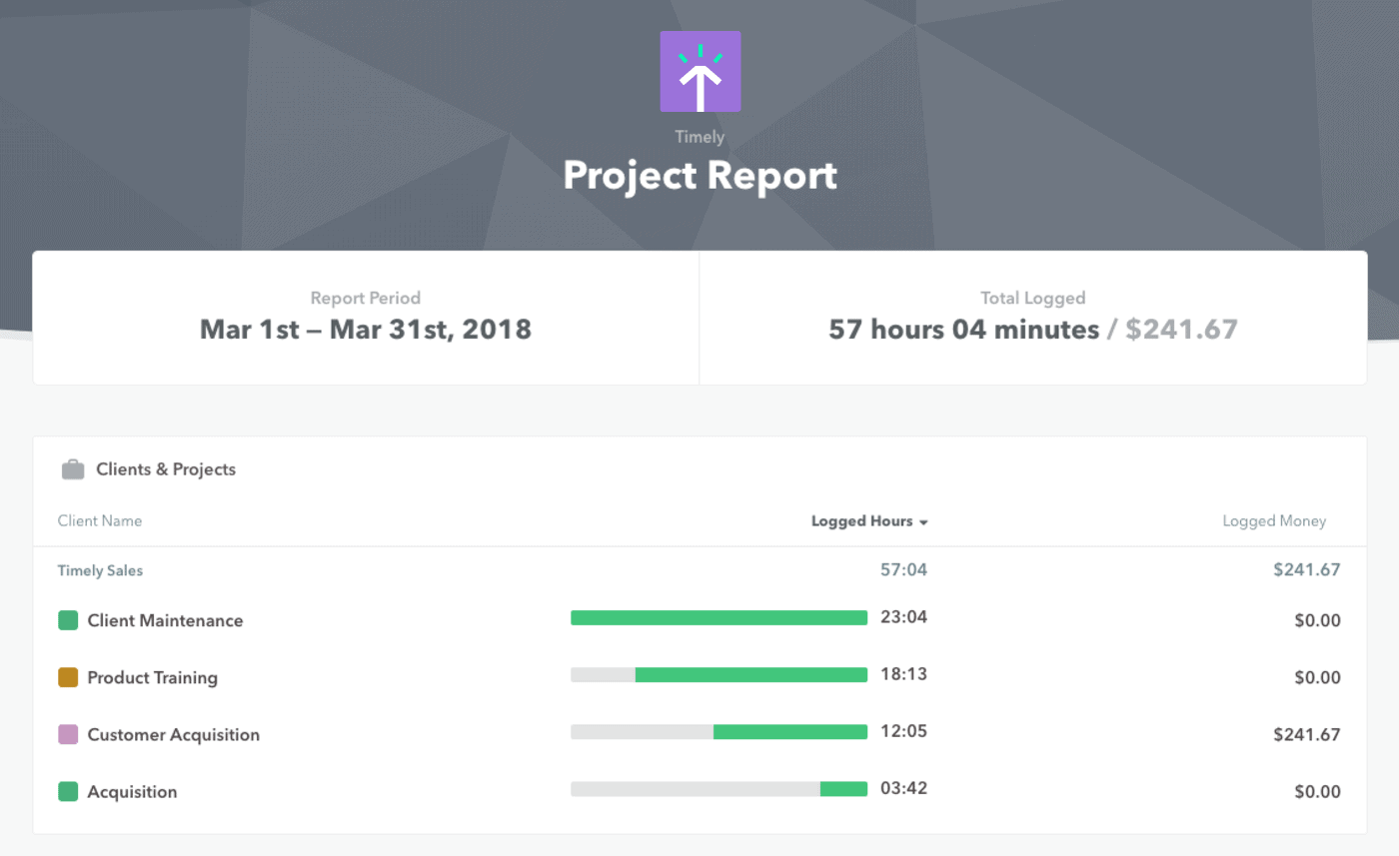Collapse the Clients & Projects section
1399x856 pixels.
tap(165, 468)
